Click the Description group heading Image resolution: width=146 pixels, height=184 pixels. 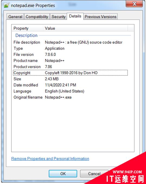pos(26,35)
